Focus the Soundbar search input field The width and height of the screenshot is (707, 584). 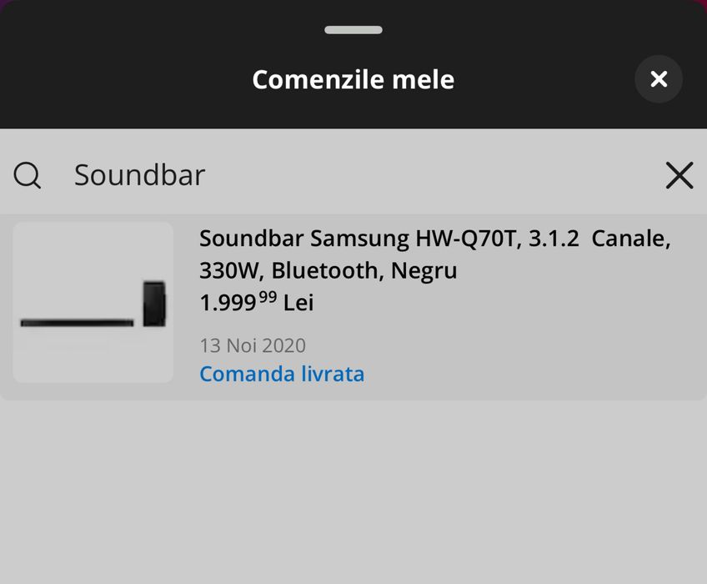tap(333, 175)
